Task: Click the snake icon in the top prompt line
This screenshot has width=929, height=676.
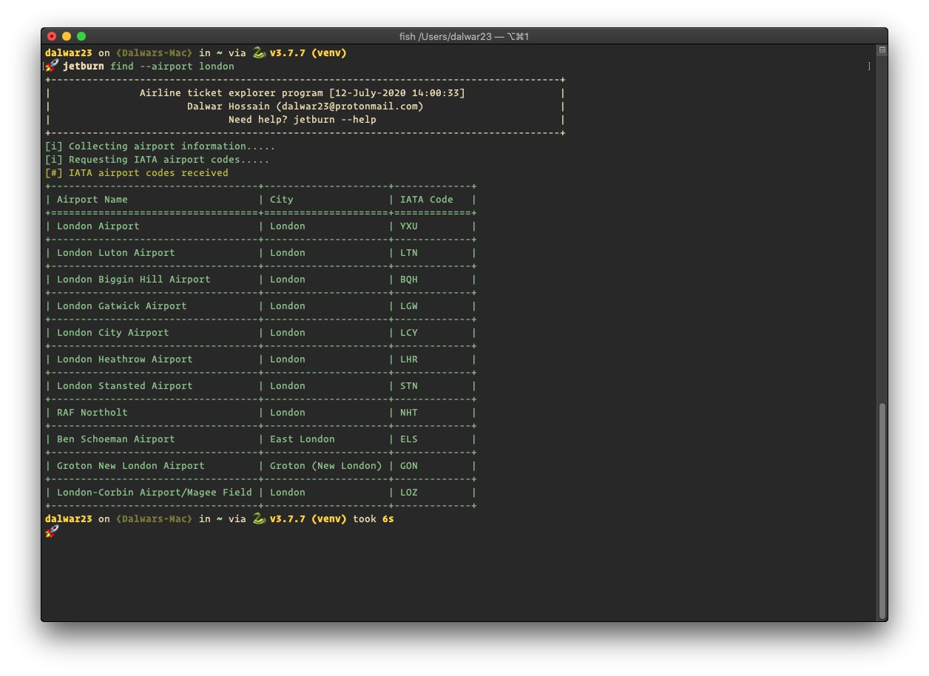Action: pos(259,53)
